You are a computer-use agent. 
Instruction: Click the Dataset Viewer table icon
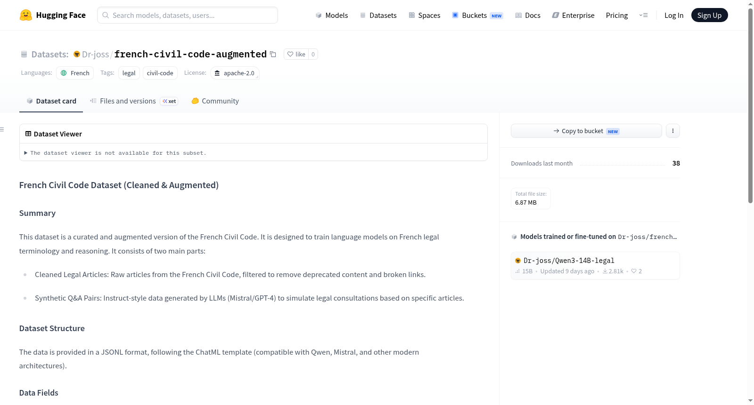click(28, 134)
